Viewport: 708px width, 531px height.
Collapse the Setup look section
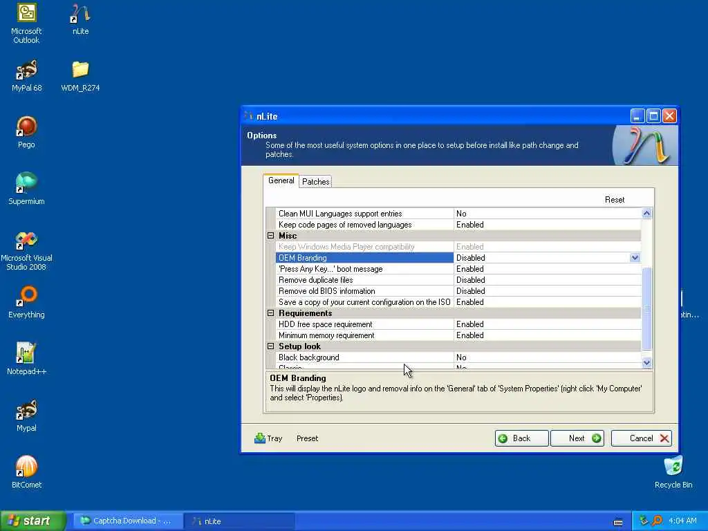click(270, 346)
